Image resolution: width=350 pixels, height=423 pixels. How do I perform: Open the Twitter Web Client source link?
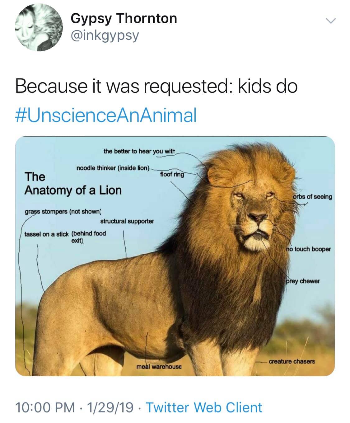point(204,407)
